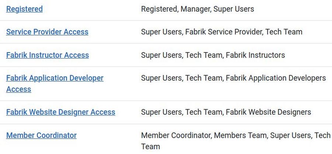Click 'Fabrik Application Developers' group name text
The height and width of the screenshot is (154, 332).
coord(276,78)
